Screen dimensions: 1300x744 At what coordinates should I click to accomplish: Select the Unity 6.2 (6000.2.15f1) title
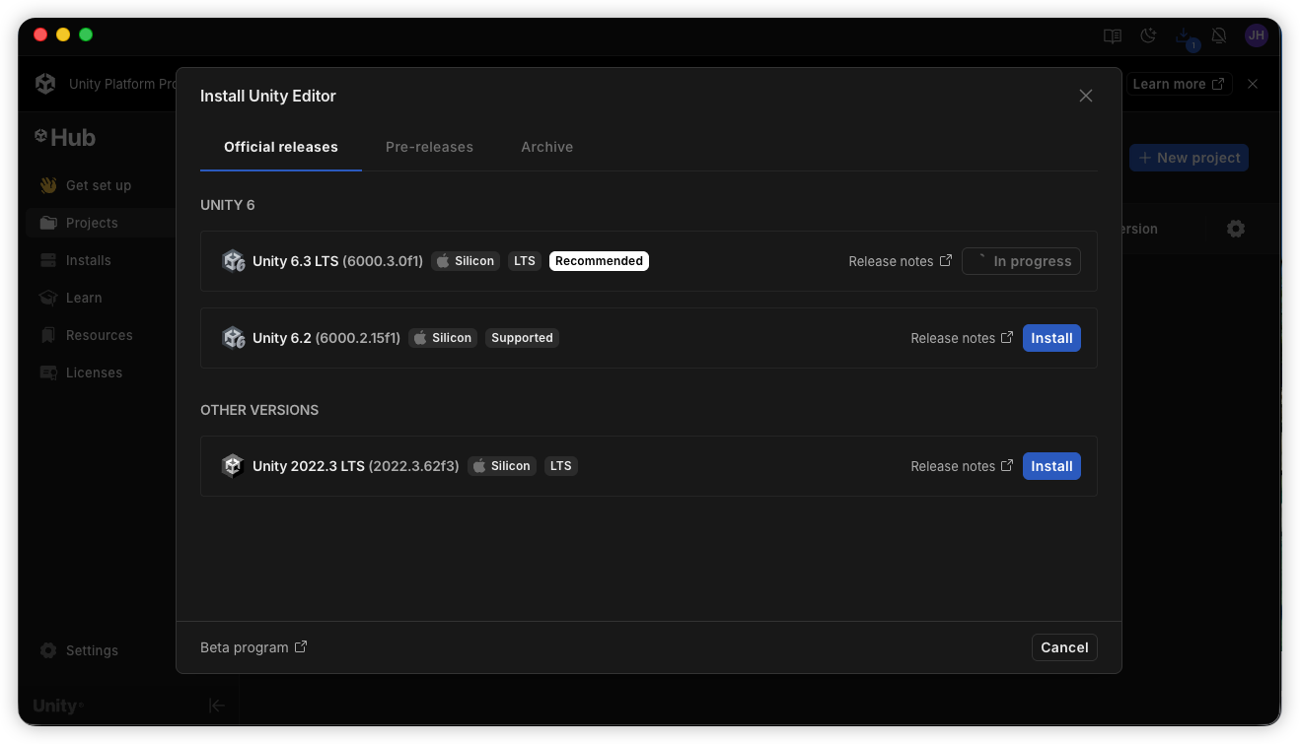click(326, 338)
